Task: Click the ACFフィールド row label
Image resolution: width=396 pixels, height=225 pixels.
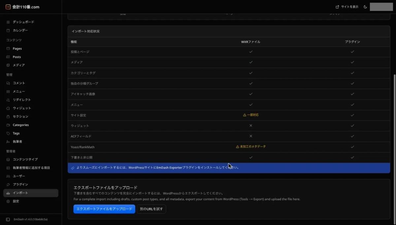Action: [81, 136]
